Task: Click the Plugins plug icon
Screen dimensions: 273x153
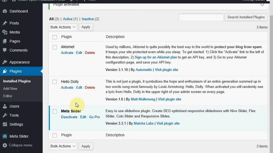Action: [x=5, y=71]
